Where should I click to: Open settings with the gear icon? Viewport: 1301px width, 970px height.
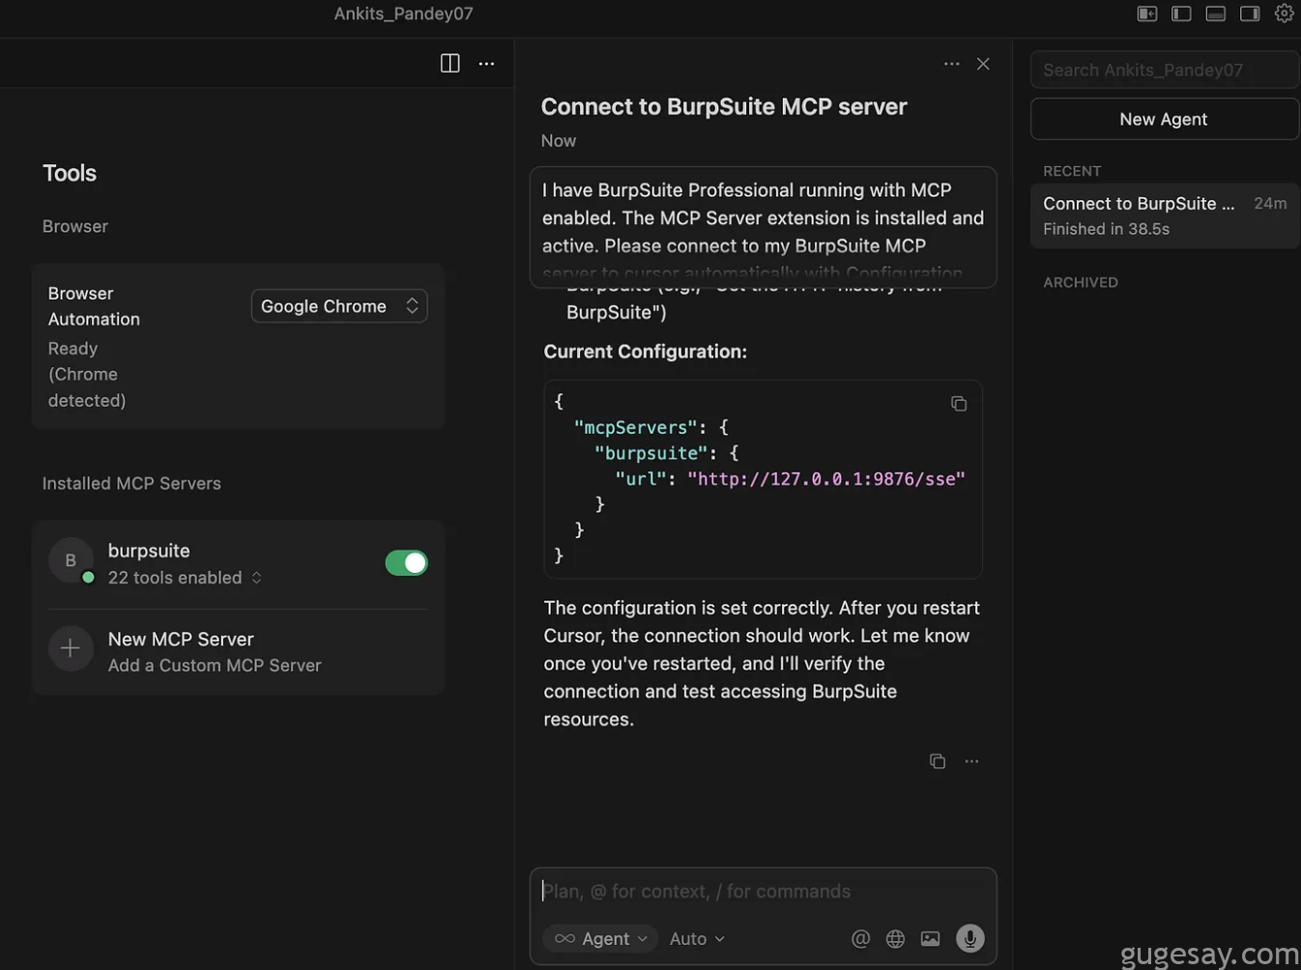pos(1285,14)
